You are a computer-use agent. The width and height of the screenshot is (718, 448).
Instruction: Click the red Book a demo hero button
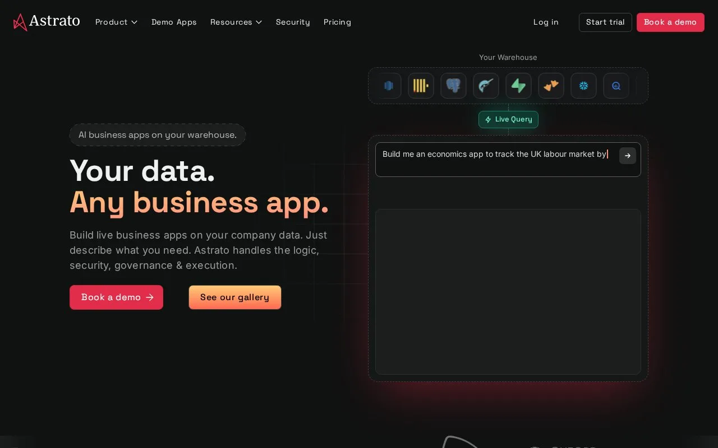pyautogui.click(x=116, y=297)
